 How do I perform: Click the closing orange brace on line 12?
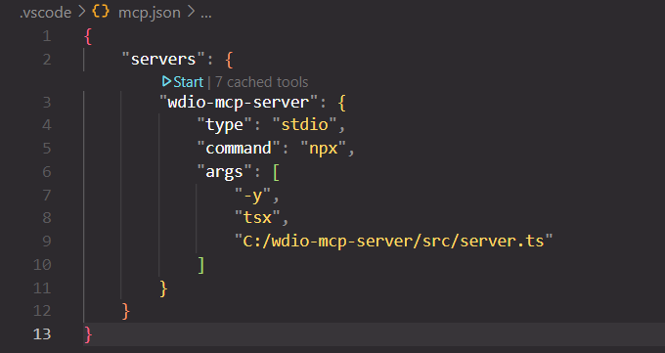click(125, 311)
